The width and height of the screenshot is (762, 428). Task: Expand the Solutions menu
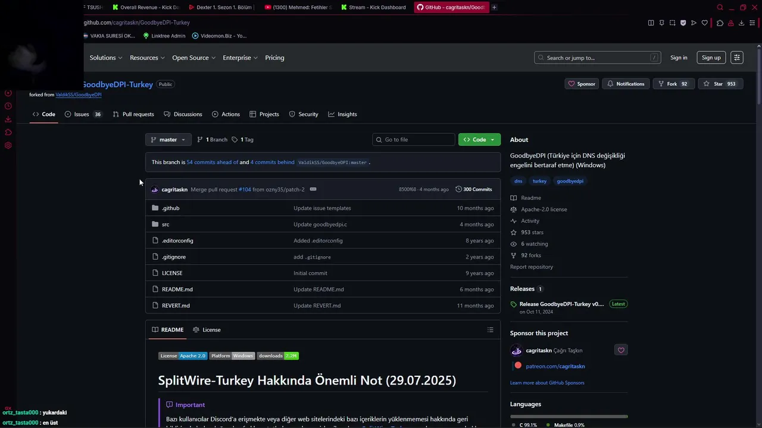(106, 58)
